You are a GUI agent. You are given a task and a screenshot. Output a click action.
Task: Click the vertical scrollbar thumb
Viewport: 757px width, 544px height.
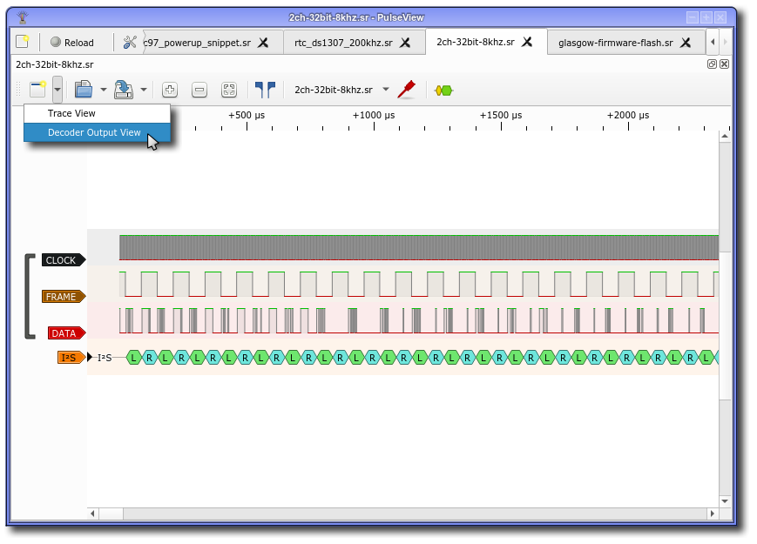click(x=725, y=325)
